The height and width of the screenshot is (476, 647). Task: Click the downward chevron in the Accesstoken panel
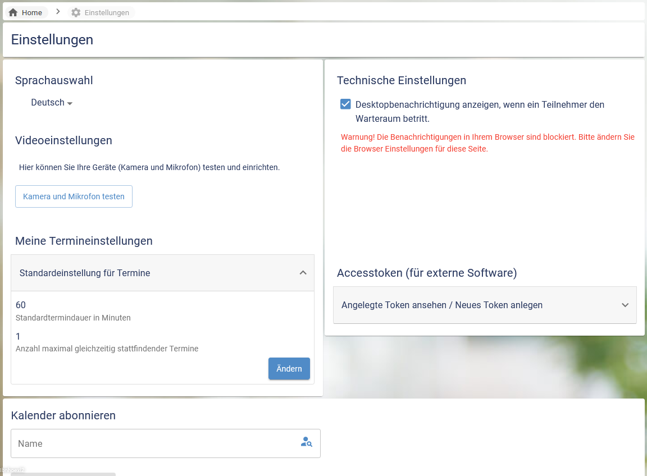625,305
